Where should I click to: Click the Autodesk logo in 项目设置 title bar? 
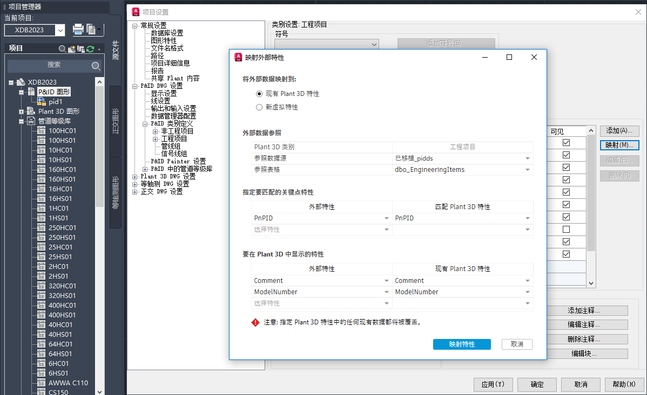click(136, 11)
